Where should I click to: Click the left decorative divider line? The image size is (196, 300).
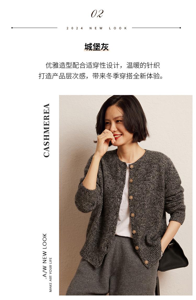click(x=34, y=28)
